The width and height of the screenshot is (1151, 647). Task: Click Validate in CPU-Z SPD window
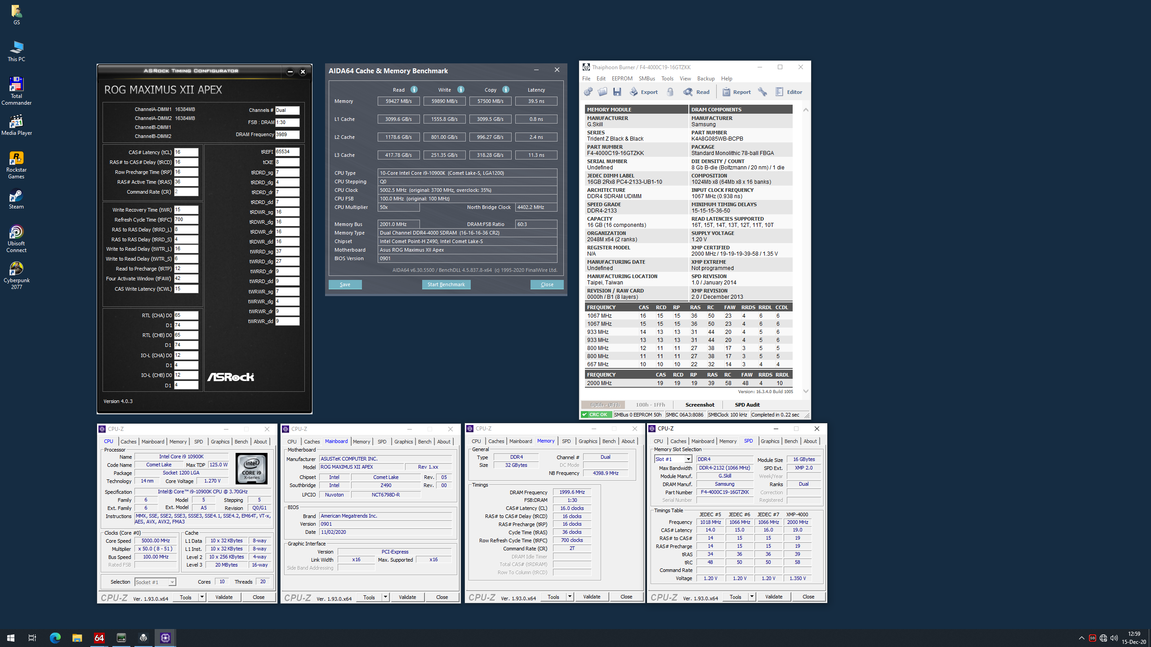click(x=774, y=597)
